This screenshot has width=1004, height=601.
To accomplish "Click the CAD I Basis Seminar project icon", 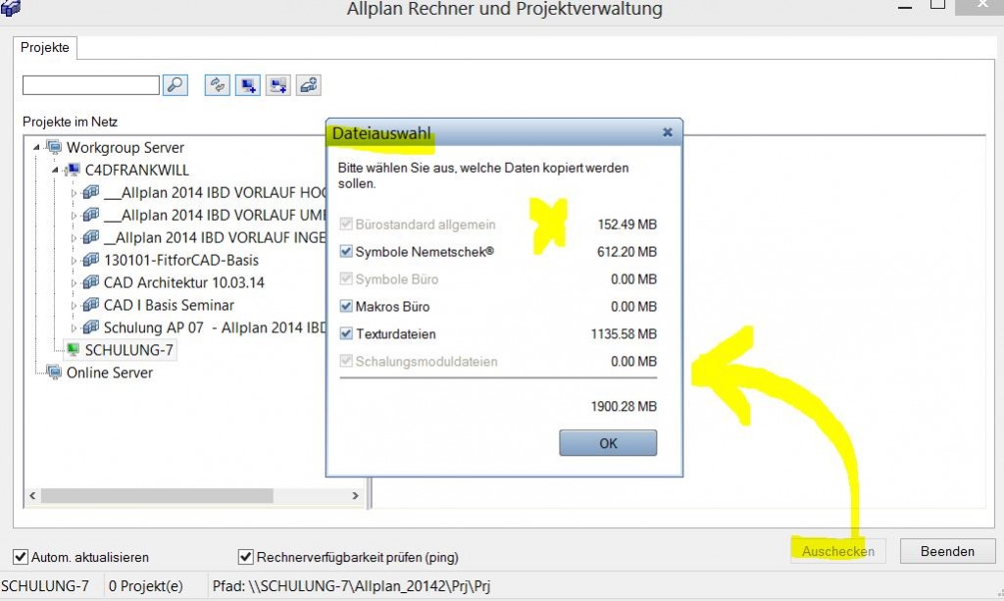I will [91, 305].
